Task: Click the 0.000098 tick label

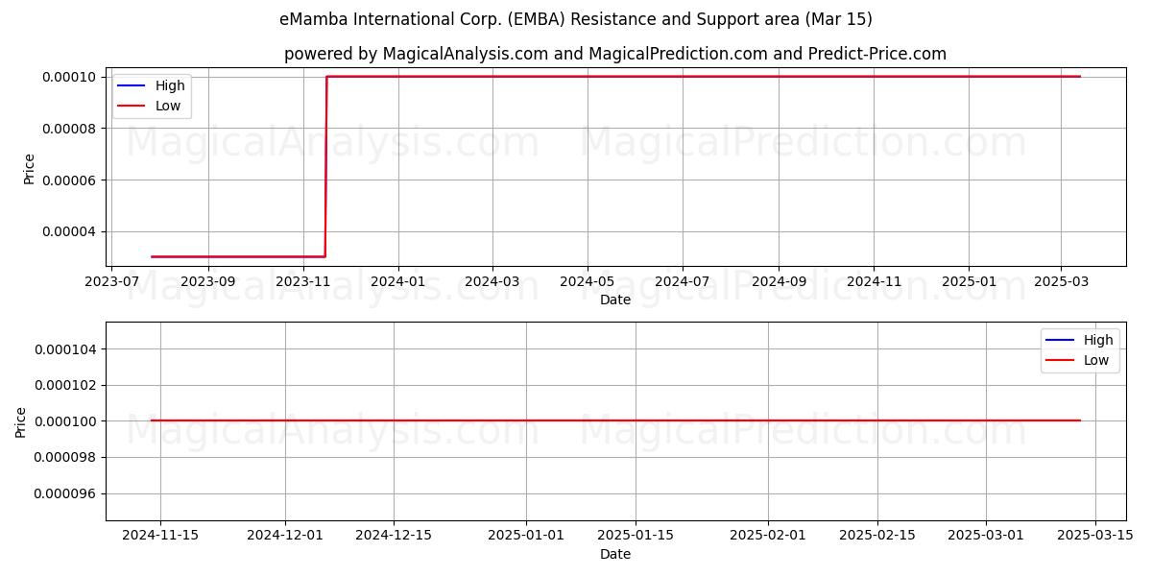Action: pos(66,457)
